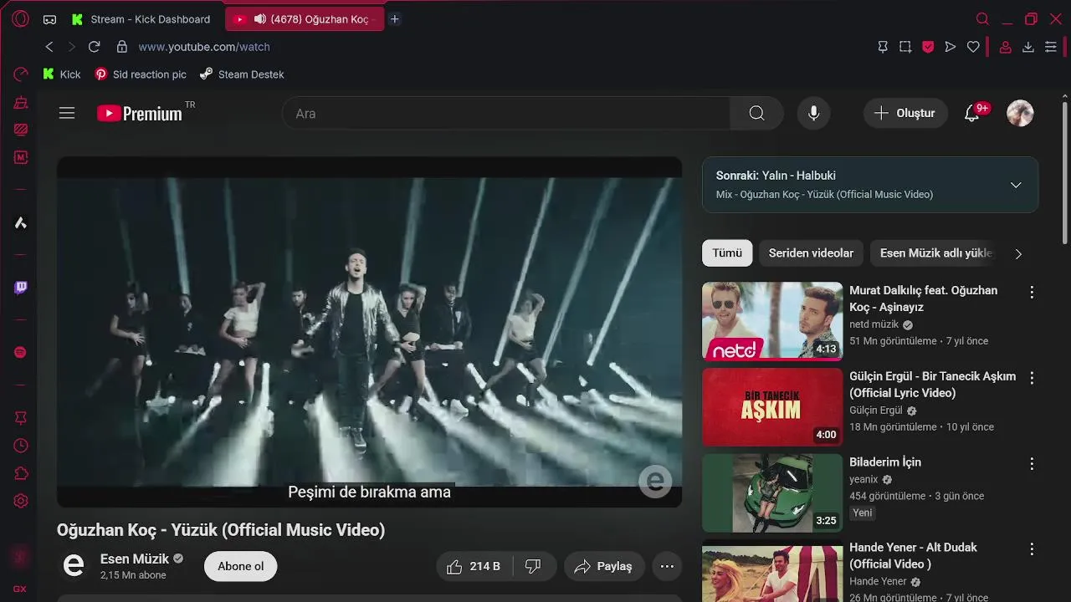The width and height of the screenshot is (1071, 602).
Task: Open options for Biladerim İçin video
Action: coord(1032,463)
